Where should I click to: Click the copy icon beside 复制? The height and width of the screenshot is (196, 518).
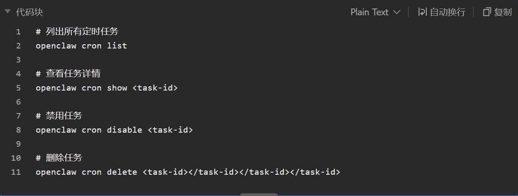tap(487, 12)
